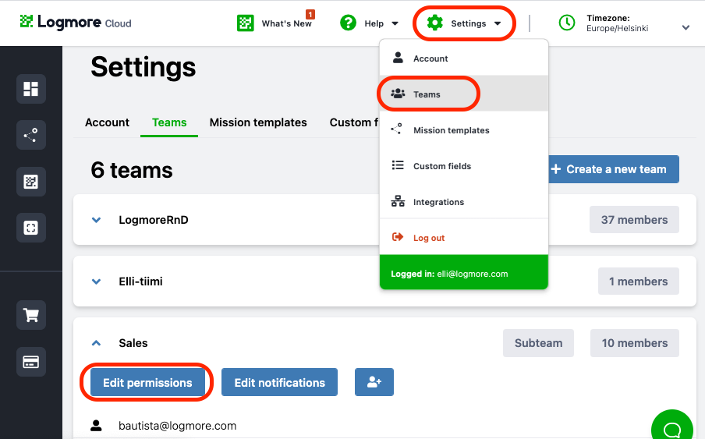Click the What's New QR icon

(x=246, y=23)
